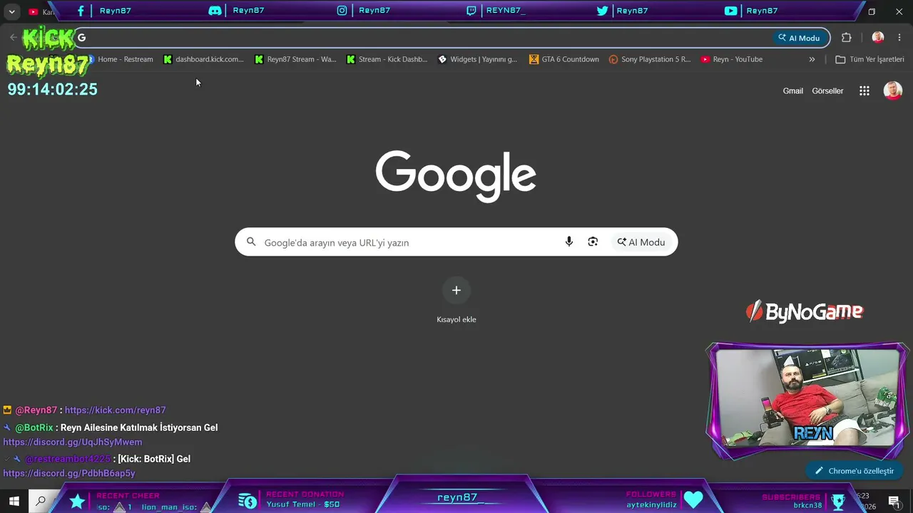Open the Reyn87 Stream bookmark

coord(296,59)
